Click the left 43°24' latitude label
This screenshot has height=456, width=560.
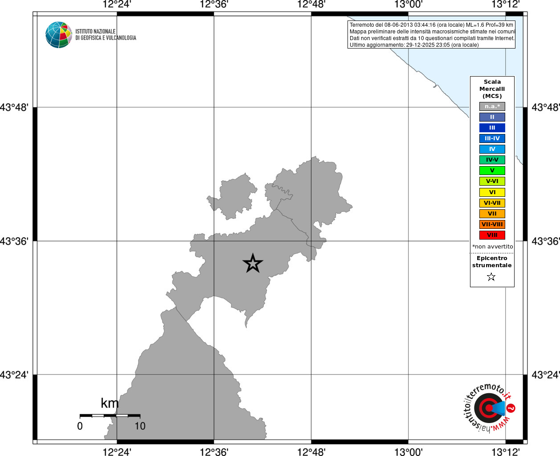tap(14, 375)
